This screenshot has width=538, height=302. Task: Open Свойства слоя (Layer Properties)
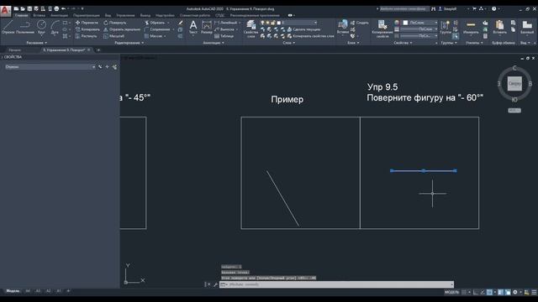[x=251, y=29]
